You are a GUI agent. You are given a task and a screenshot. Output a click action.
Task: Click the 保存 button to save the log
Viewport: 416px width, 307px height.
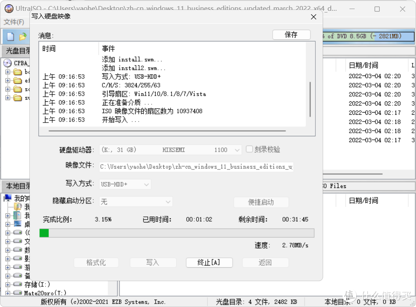click(291, 34)
